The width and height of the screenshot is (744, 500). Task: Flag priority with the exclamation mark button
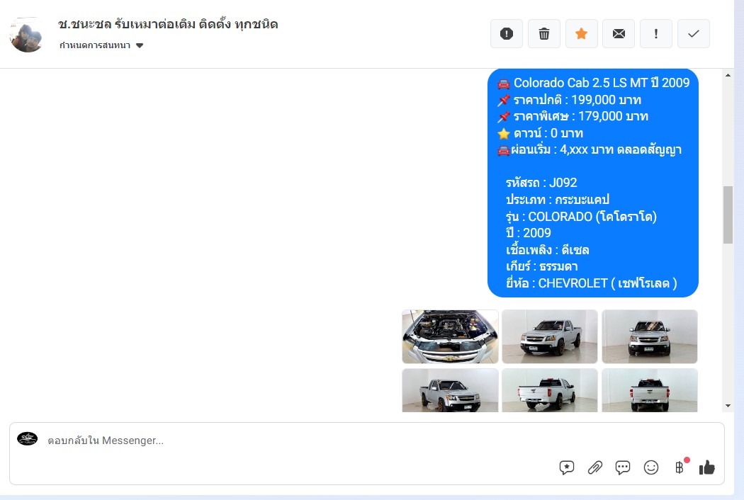[x=655, y=34]
